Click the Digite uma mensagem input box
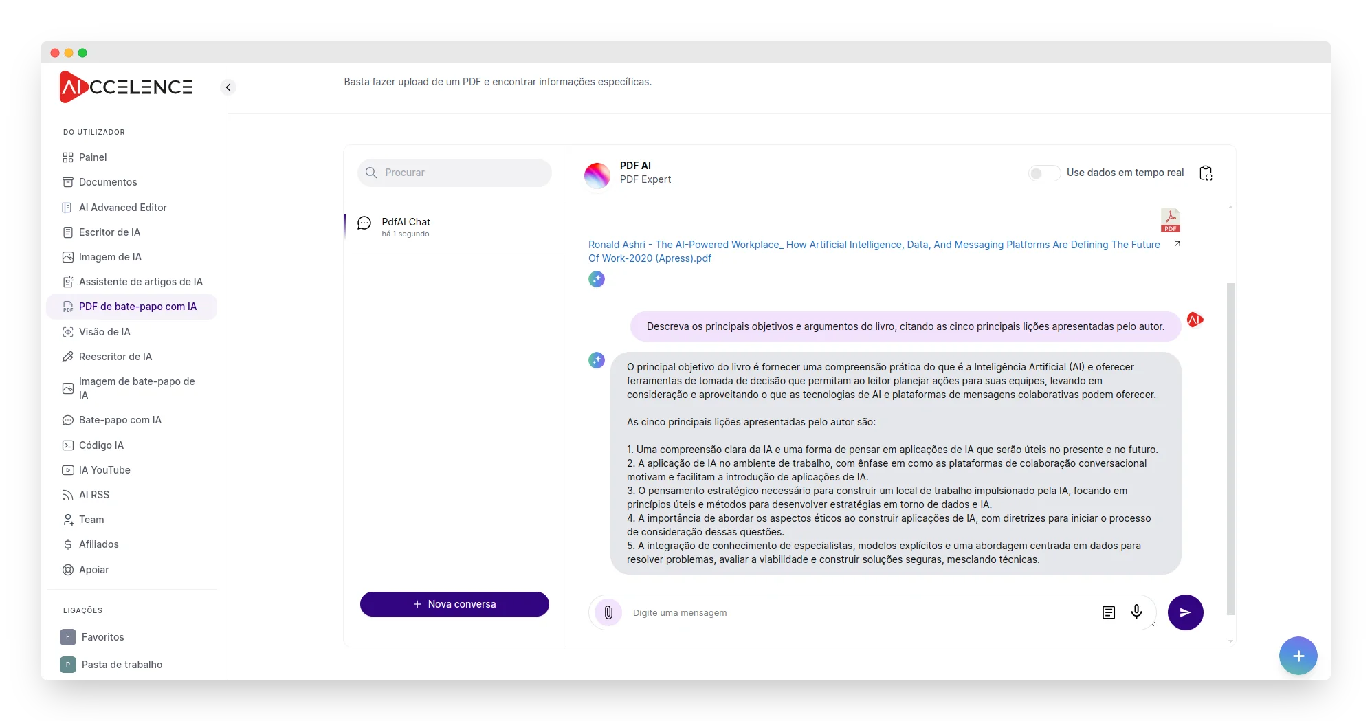 [859, 612]
